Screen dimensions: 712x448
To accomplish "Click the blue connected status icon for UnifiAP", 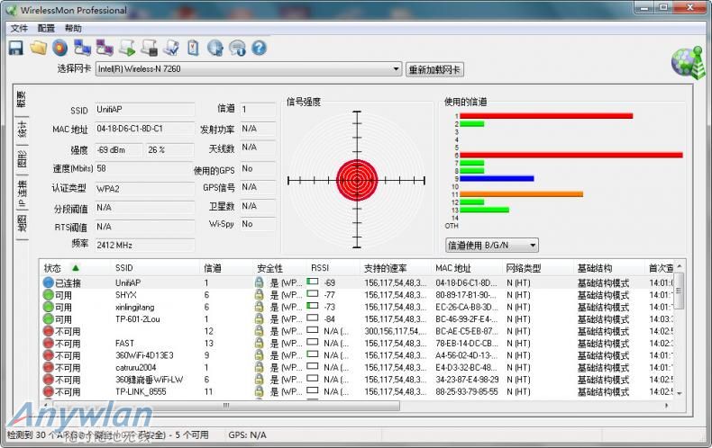I will [x=49, y=282].
